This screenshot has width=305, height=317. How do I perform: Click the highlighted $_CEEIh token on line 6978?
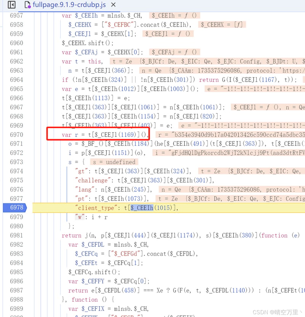142,208
